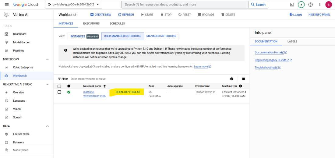
Task: Click the Learn more link
Action: click(202, 67)
